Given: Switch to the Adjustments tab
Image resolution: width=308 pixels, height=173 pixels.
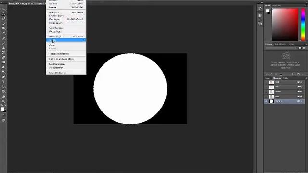Looking at the screenshot, I should tap(280, 44).
